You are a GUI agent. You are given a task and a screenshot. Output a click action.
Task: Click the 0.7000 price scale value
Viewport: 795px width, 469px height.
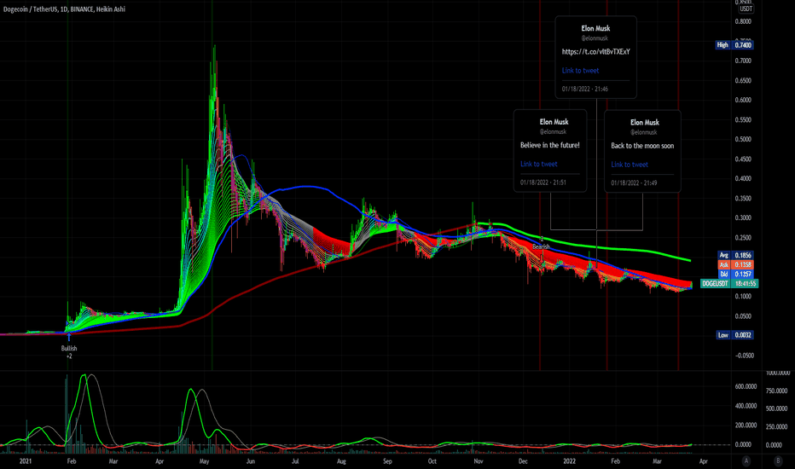pos(743,61)
